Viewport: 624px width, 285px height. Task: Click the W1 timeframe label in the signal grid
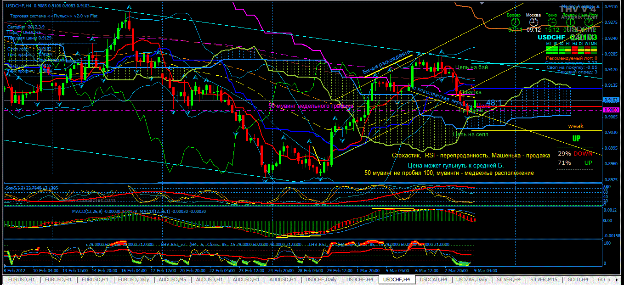(x=587, y=44)
